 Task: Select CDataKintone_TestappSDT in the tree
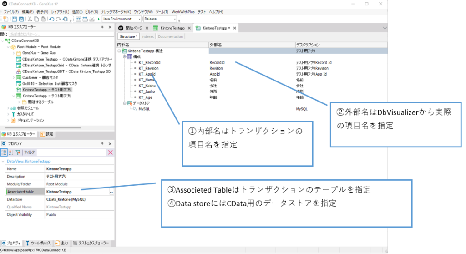click(66, 71)
